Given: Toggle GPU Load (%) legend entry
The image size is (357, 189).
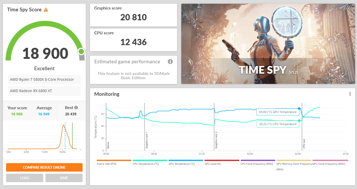Looking at the screenshot, I should point(222,162).
